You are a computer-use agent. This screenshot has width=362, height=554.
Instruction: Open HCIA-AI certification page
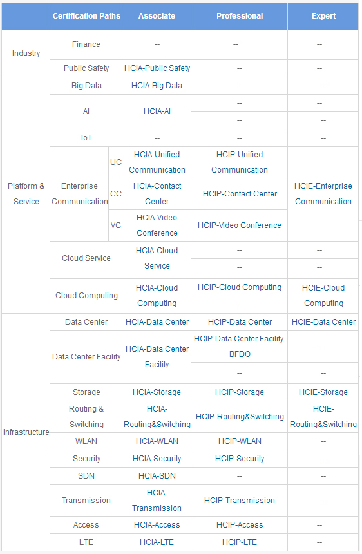[157, 111]
